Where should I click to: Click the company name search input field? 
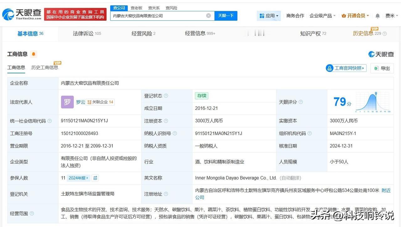point(158,16)
